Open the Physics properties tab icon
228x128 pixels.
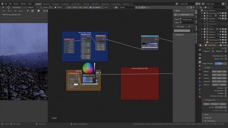(x=200, y=86)
